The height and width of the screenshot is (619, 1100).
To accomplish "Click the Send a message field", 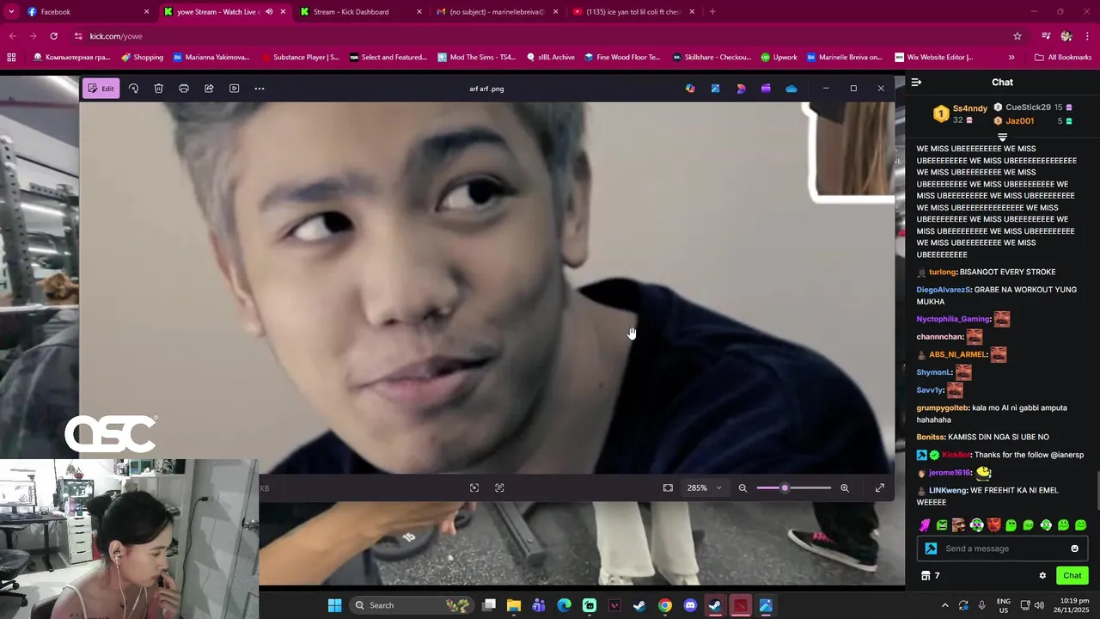I will click(x=1002, y=549).
